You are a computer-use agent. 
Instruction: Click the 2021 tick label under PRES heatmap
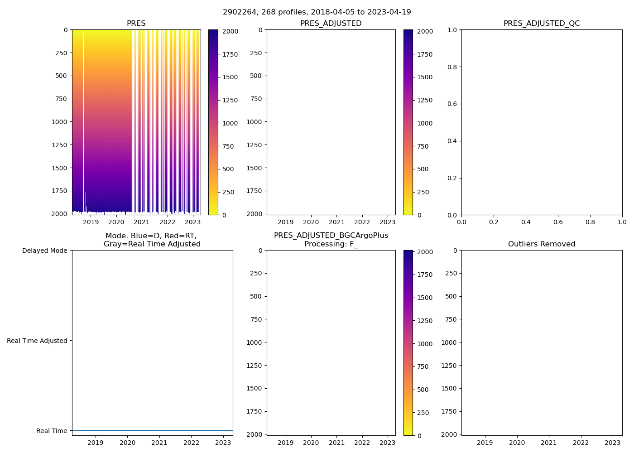click(x=142, y=222)
